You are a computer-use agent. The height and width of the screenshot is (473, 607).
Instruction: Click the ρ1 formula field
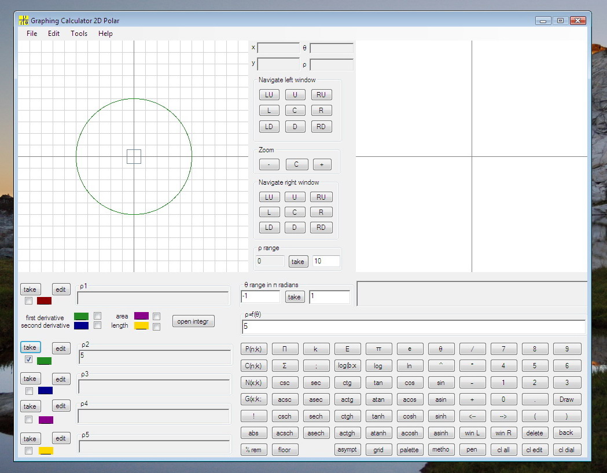[153, 298]
